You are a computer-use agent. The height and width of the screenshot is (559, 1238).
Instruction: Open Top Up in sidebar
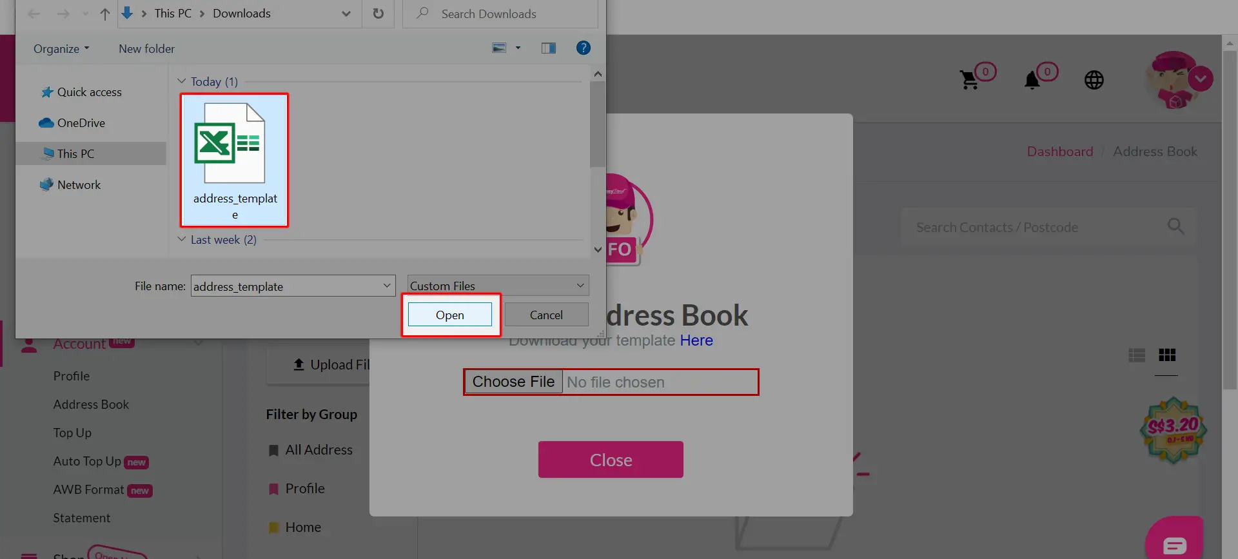[72, 433]
